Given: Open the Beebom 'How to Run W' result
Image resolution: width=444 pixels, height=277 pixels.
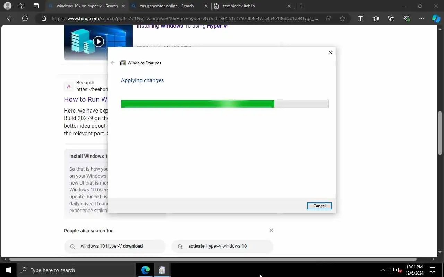Looking at the screenshot, I should click(86, 99).
